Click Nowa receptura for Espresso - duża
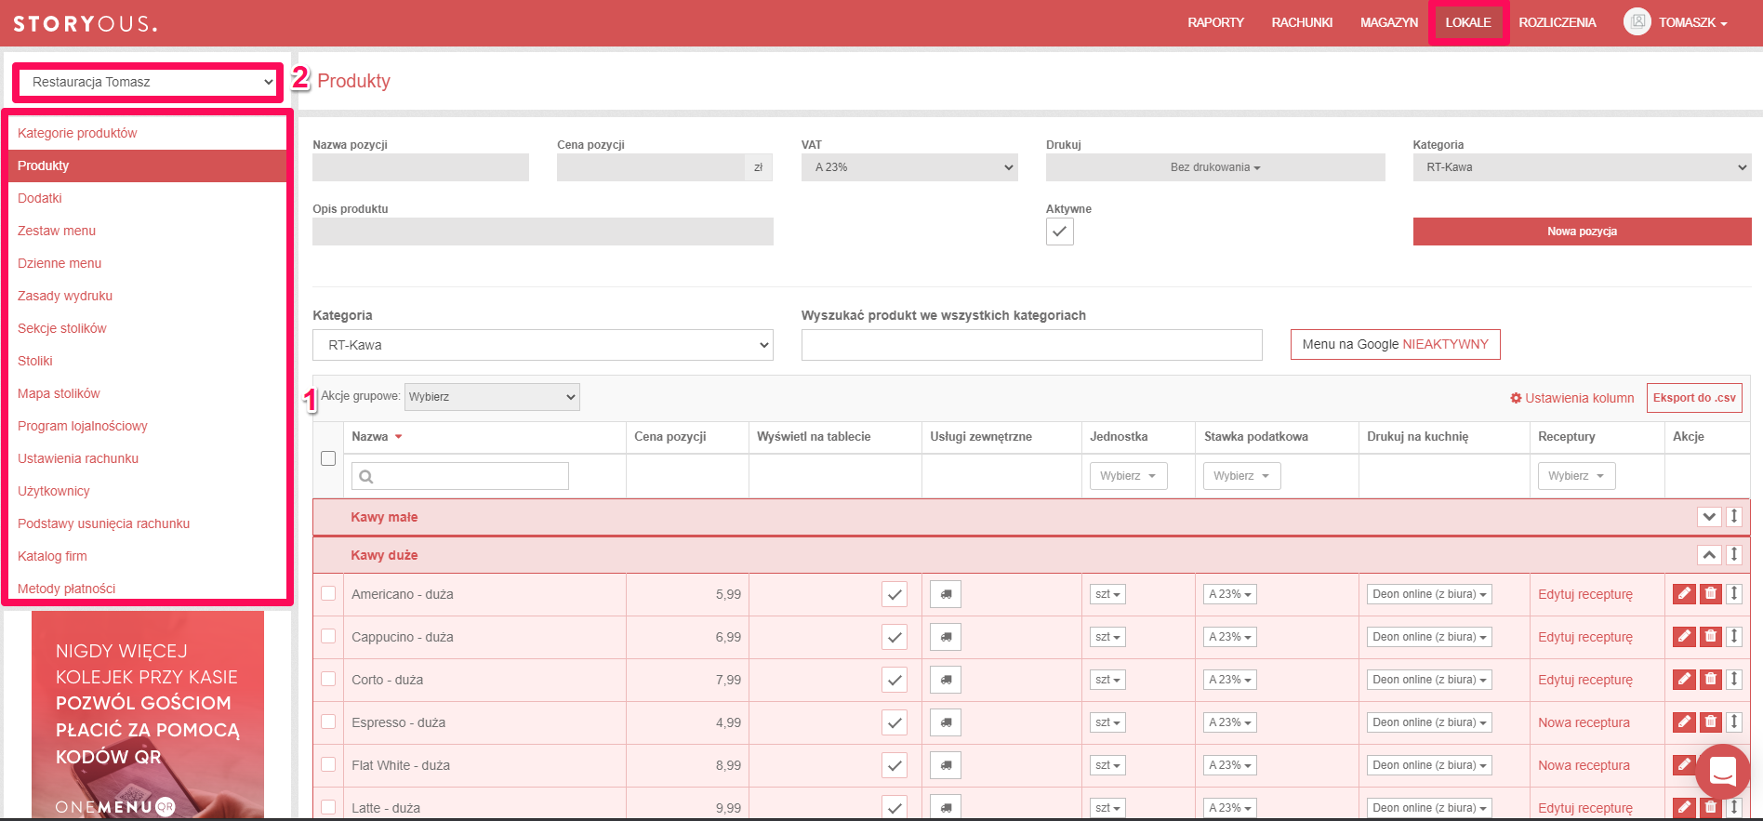This screenshot has width=1763, height=821. pos(1584,722)
